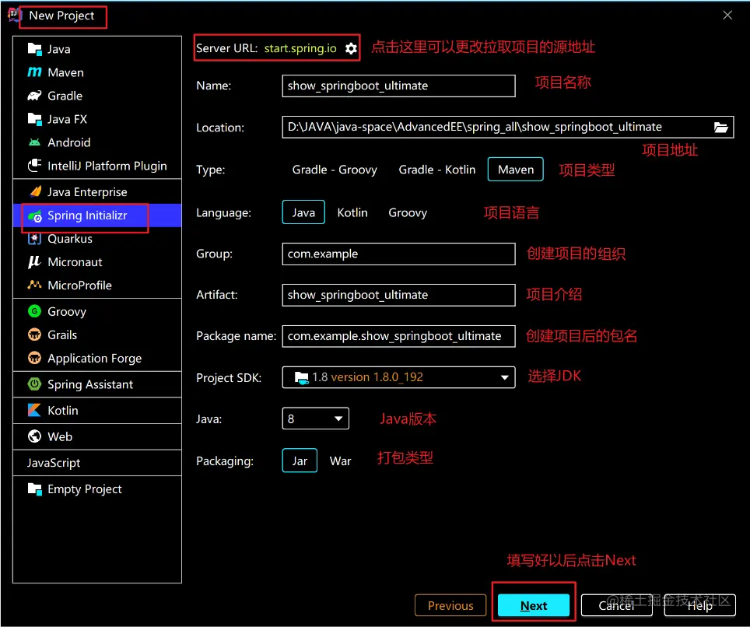Click the Application Forge icon
Viewport: 750px width, 627px height.
tap(34, 358)
